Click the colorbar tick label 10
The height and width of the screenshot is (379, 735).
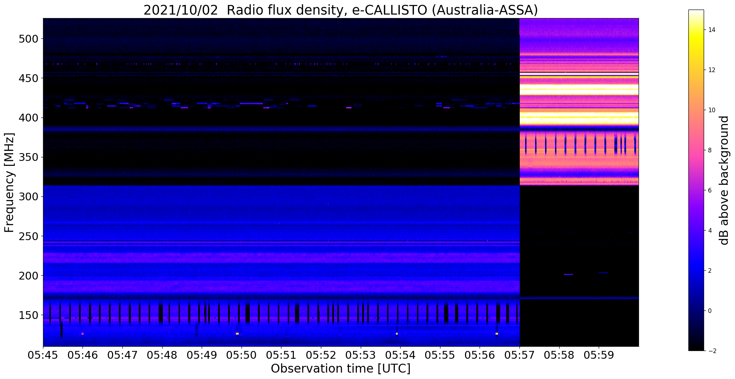[x=712, y=110]
